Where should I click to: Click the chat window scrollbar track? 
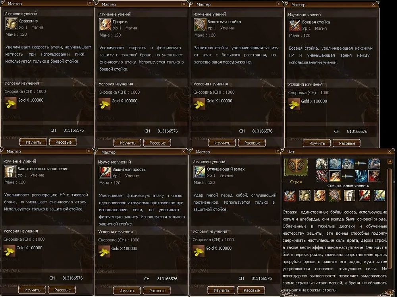pos(390,228)
